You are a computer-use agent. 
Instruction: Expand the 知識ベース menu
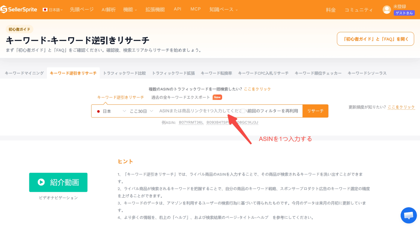(223, 10)
